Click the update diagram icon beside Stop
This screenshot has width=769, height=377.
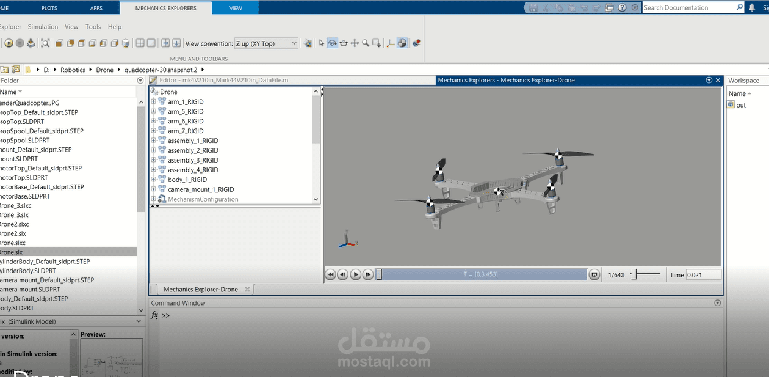coord(31,43)
